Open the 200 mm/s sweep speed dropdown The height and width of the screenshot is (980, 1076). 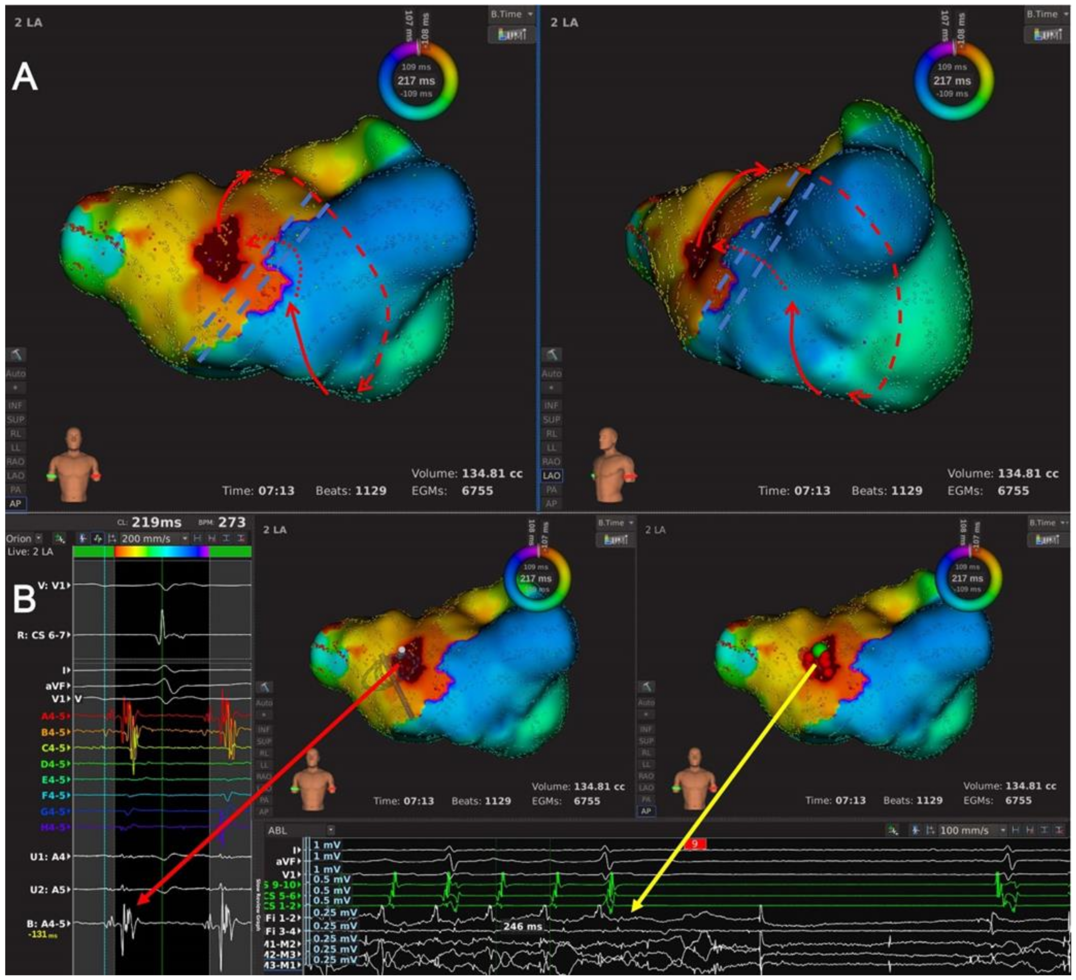coord(185,539)
